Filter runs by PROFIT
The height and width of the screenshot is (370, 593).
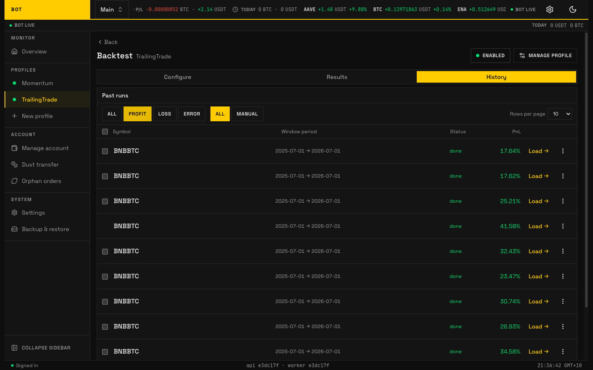138,114
